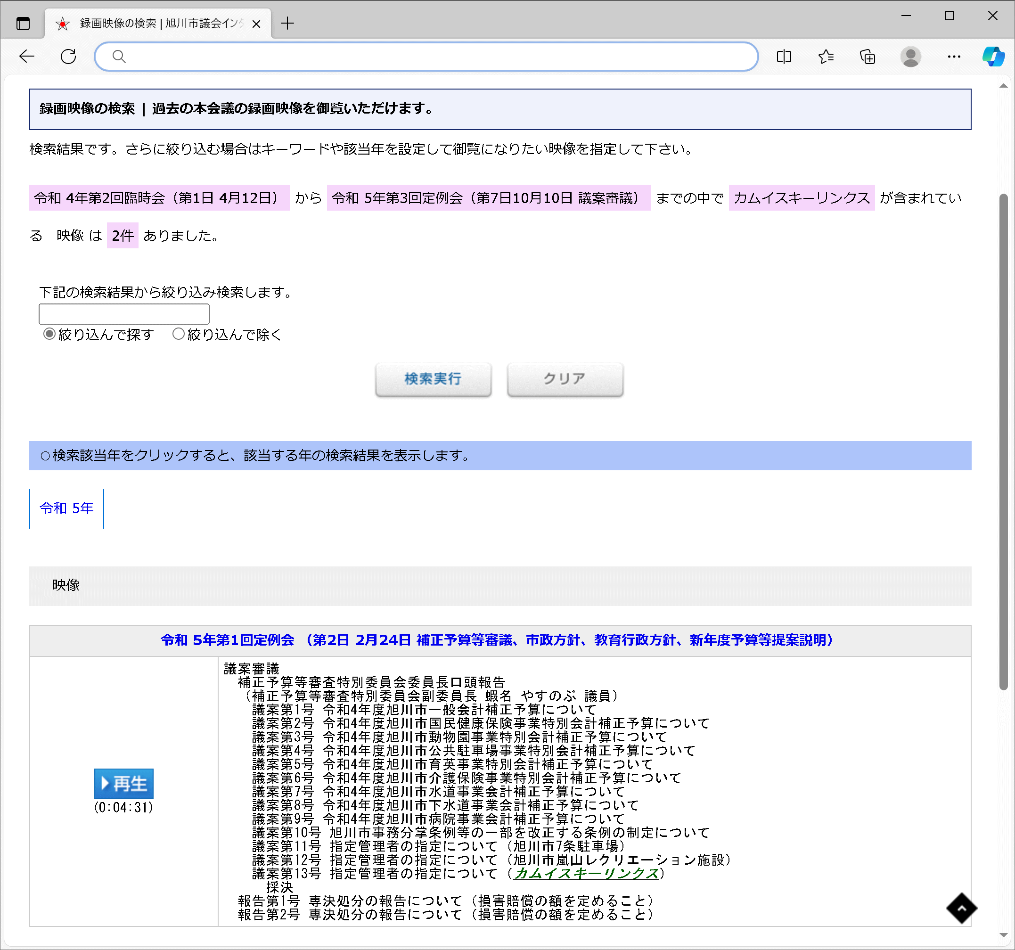Select the 絞り込んで探す radio button
Image resolution: width=1015 pixels, height=950 pixels.
pyautogui.click(x=49, y=334)
